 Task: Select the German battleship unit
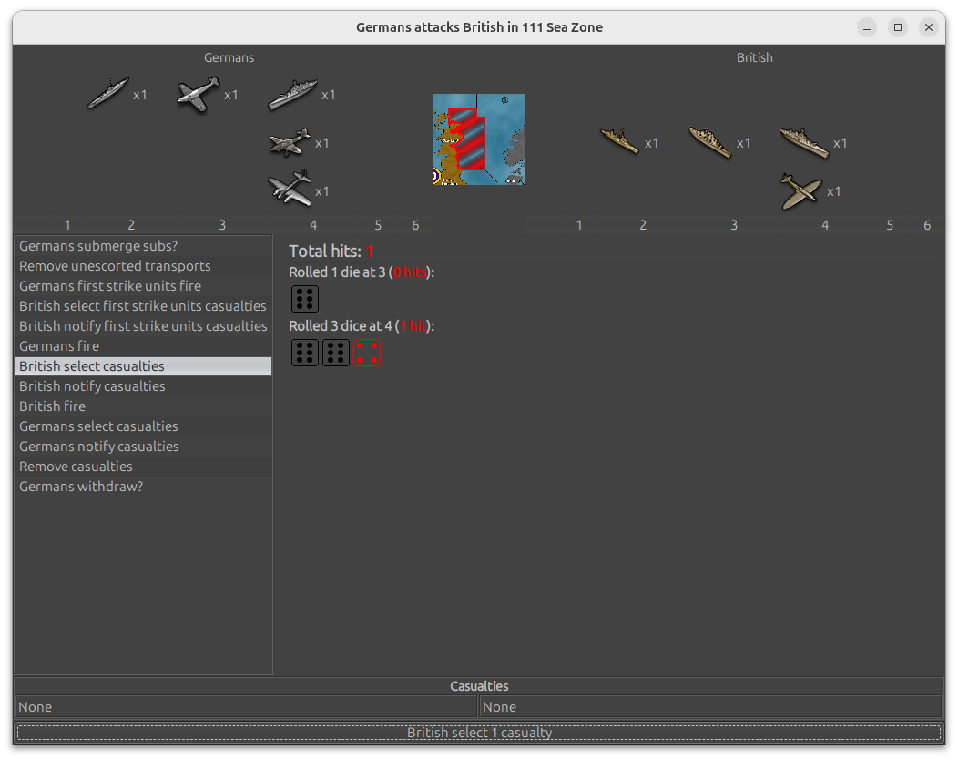click(x=292, y=94)
